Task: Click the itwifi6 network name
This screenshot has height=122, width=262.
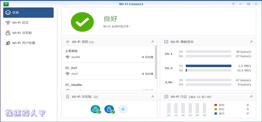Action: (x=76, y=57)
